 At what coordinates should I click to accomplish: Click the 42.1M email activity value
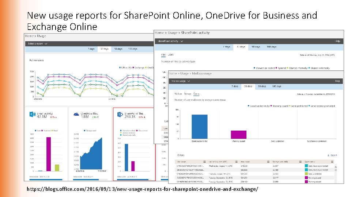point(42,117)
